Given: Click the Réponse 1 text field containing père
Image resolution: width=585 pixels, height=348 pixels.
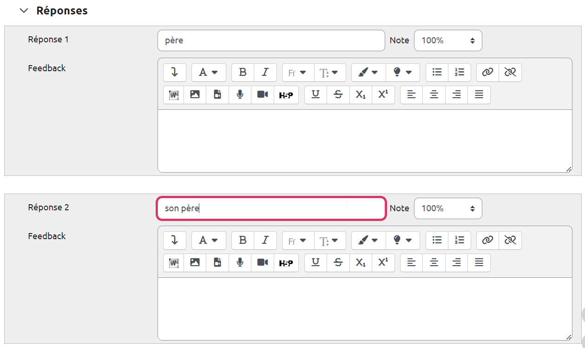Looking at the screenshot, I should pyautogui.click(x=271, y=40).
